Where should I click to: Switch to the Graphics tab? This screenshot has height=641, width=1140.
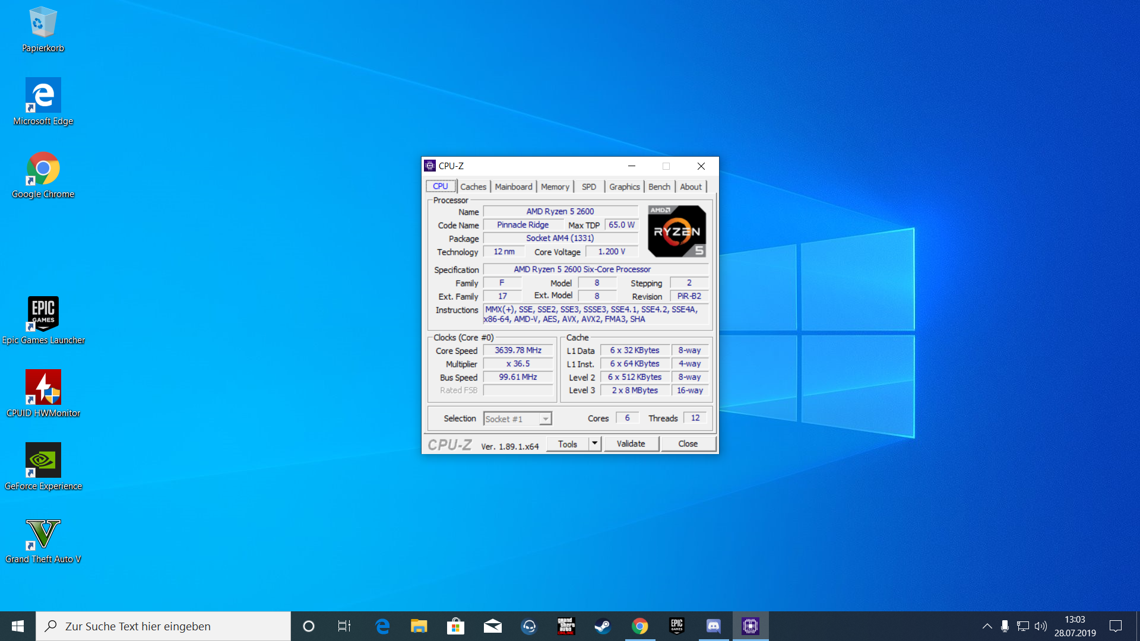coord(624,186)
